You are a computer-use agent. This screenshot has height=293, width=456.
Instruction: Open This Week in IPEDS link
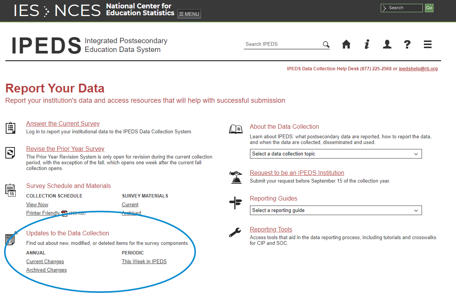coord(144,262)
